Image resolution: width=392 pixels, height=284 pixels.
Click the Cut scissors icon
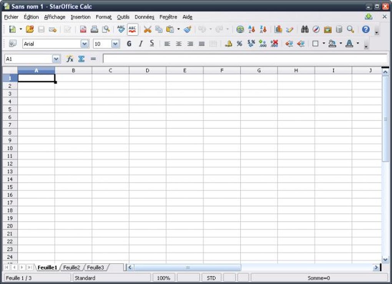[148, 30]
